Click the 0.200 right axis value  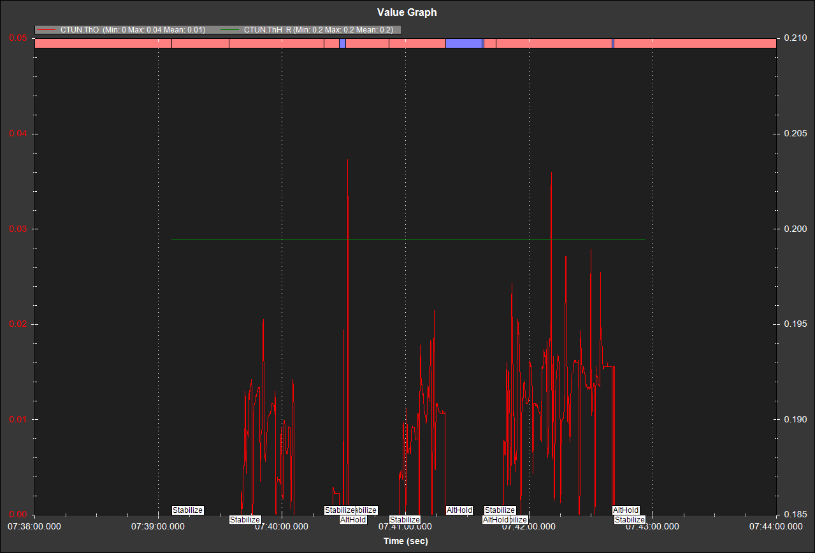pos(796,229)
